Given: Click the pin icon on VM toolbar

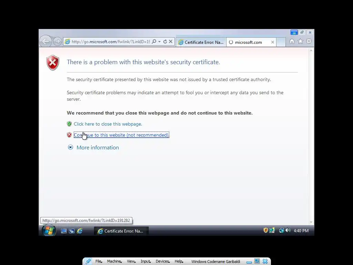Looking at the screenshot, I should (x=88, y=261).
